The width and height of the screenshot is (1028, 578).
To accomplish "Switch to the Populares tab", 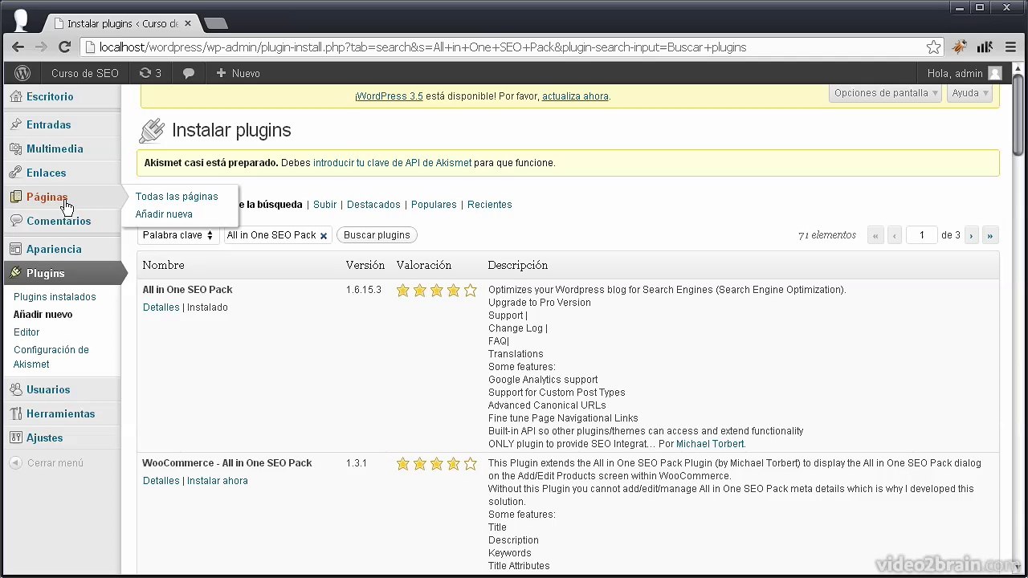I will (434, 205).
